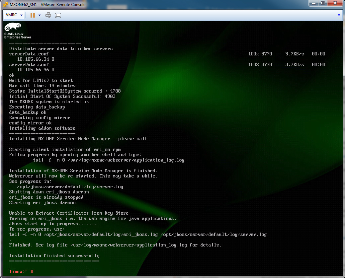Pause the virtual machine
345x278 pixels.
click(33, 15)
